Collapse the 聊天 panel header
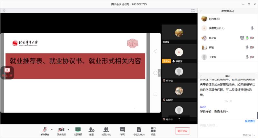258x138 pixels. coord(201,76)
